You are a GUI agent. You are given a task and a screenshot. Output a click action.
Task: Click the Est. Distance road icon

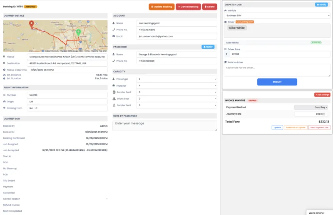4,75
